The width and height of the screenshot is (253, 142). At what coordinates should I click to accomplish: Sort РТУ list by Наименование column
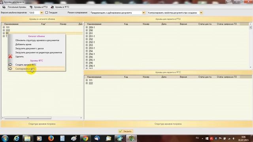point(94,24)
